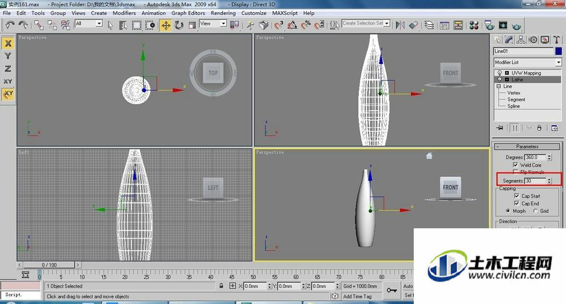
Task: Click the Select and Manipulate icon
Action: 250,25
